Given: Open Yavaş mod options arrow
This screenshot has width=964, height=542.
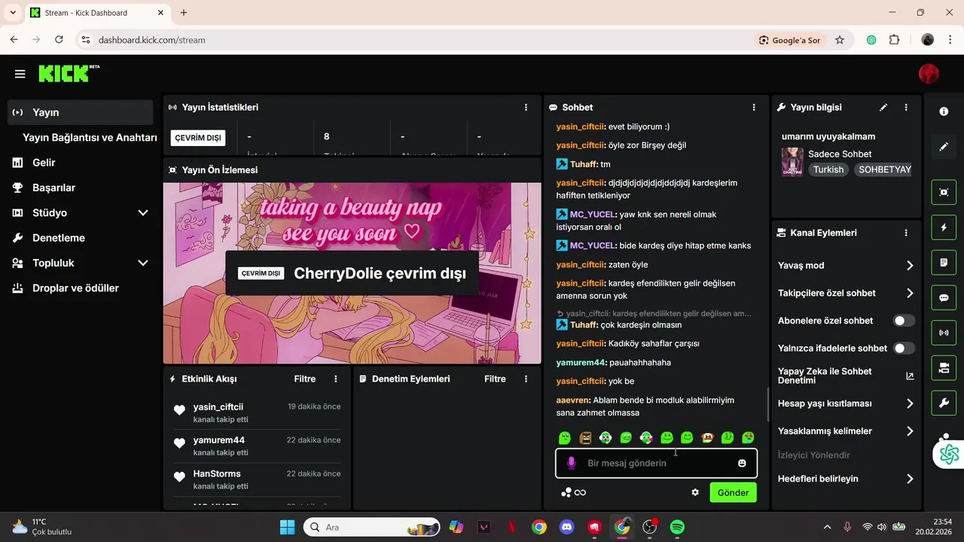Looking at the screenshot, I should 910,266.
